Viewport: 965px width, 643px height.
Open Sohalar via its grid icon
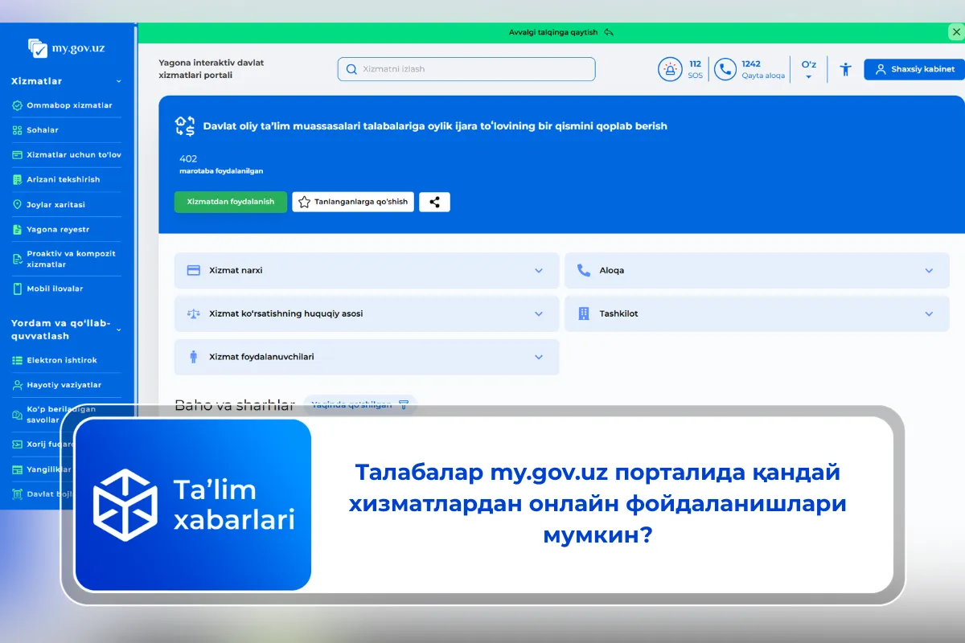click(18, 129)
